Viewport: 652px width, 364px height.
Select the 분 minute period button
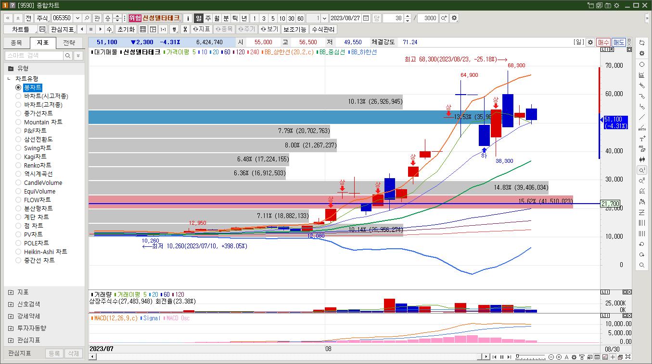pos(226,18)
